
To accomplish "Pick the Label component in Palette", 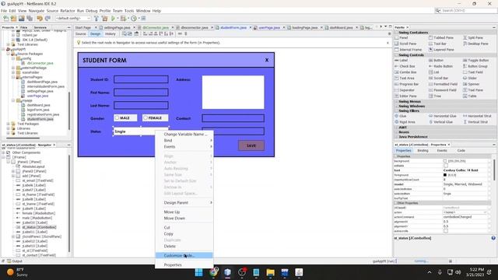I will [x=402, y=61].
